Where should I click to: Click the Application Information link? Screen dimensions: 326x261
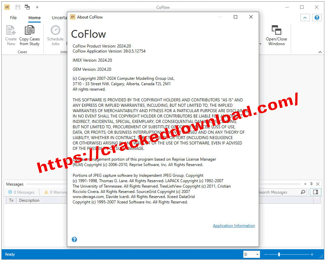coord(234,226)
